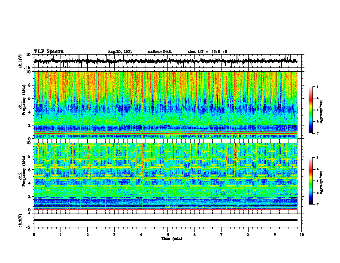Click the time axis tick label "6"

click(x=194, y=235)
